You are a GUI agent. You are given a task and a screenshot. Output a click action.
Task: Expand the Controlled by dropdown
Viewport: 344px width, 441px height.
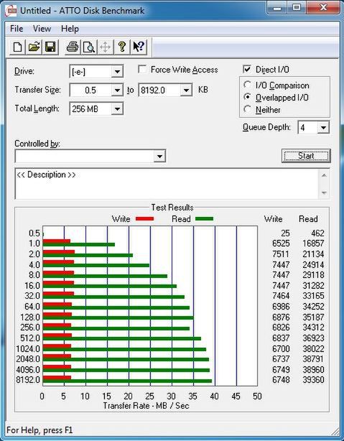tap(159, 156)
